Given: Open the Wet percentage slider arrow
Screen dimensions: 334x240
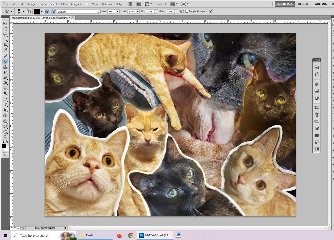Looking at the screenshot, I should click(117, 11).
